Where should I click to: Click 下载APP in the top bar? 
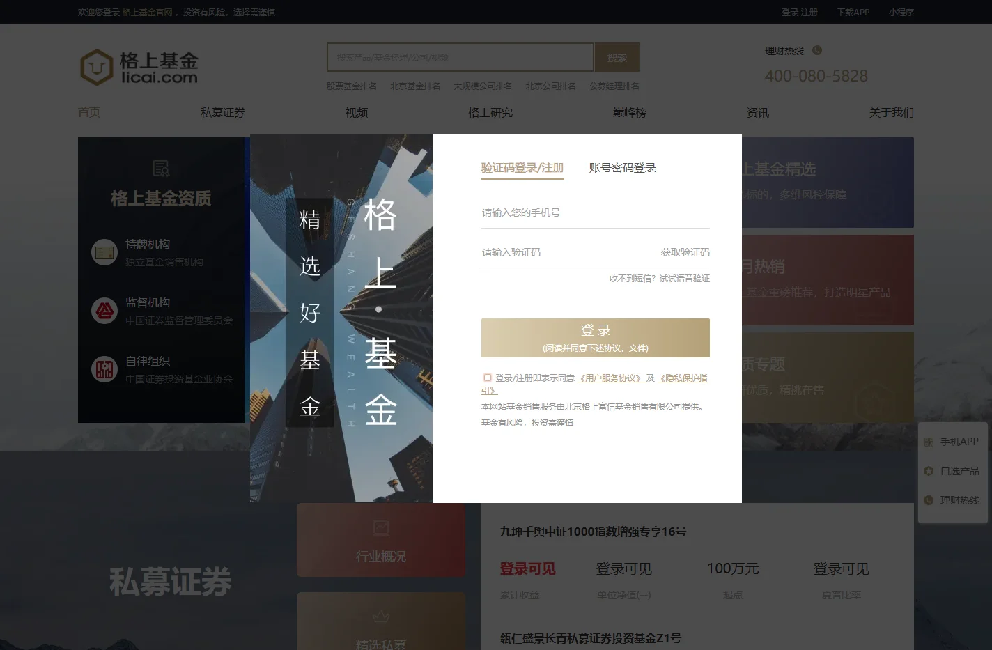point(853,13)
